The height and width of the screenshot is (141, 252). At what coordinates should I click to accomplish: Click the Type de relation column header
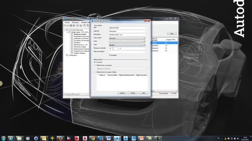pos(113,75)
